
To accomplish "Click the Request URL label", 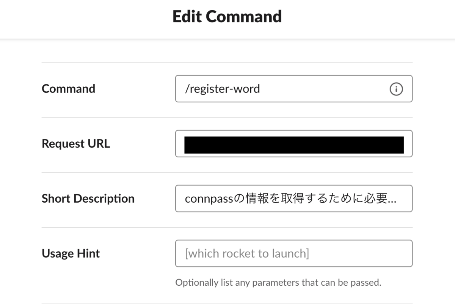I will pos(76,144).
